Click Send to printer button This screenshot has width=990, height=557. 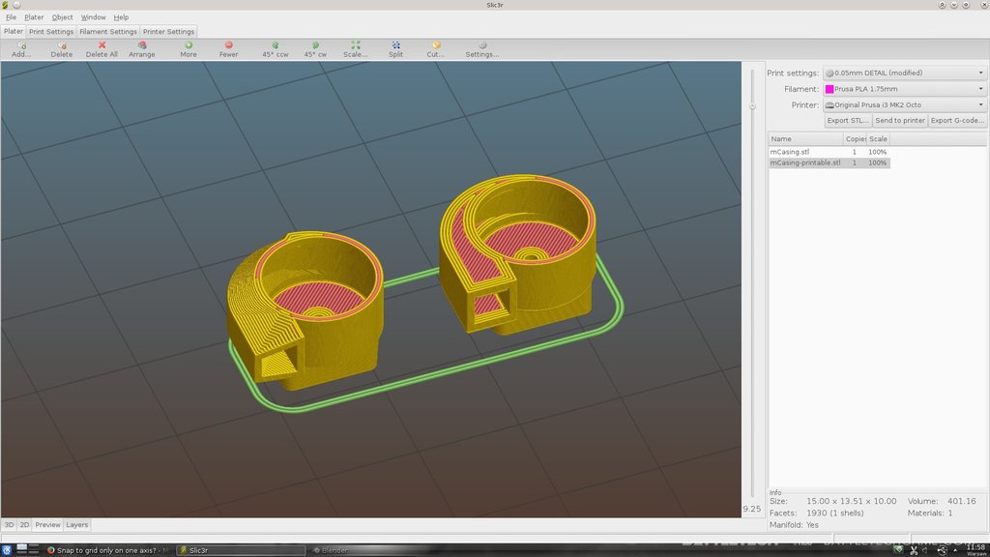pyautogui.click(x=900, y=121)
